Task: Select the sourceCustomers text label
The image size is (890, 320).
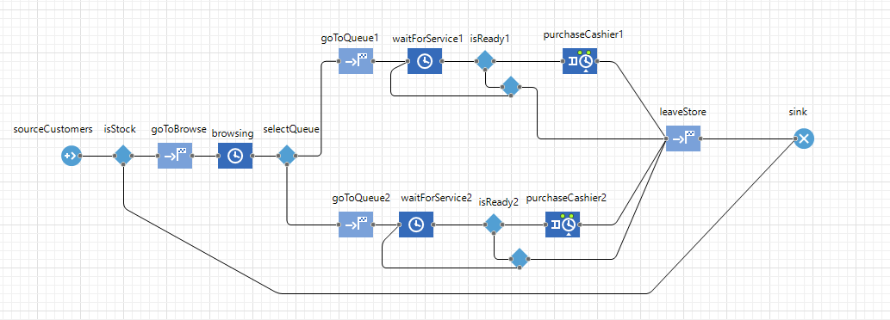Action: click(53, 129)
